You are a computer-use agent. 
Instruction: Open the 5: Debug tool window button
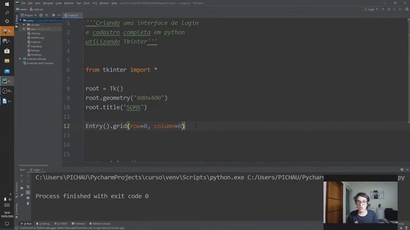43,224
